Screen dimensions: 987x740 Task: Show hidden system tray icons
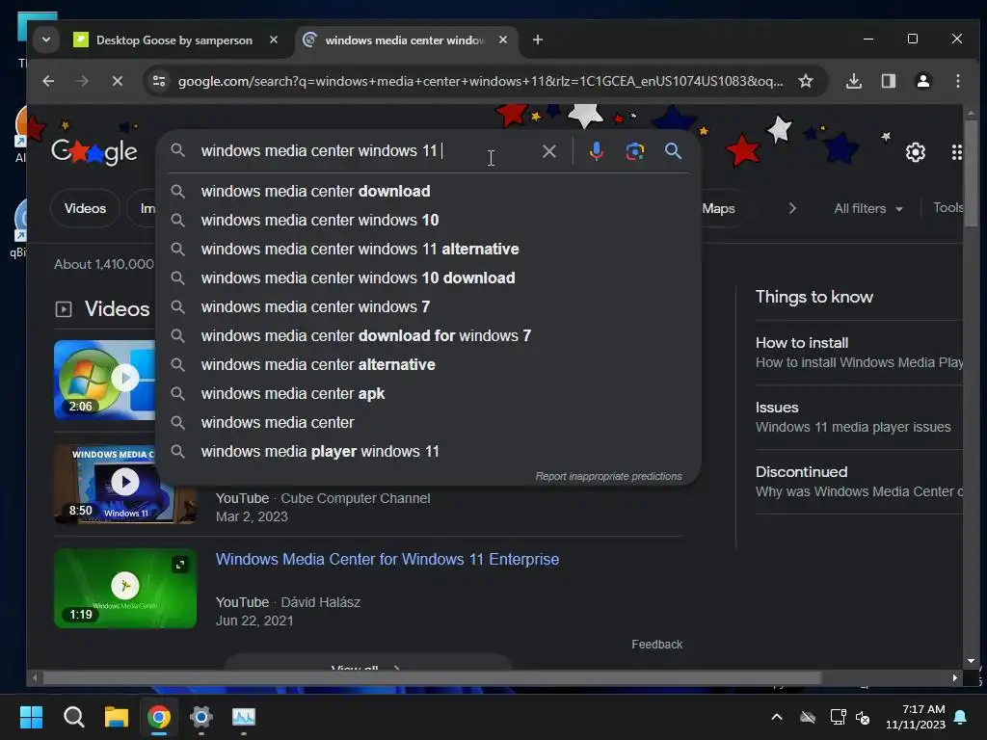pos(777,717)
